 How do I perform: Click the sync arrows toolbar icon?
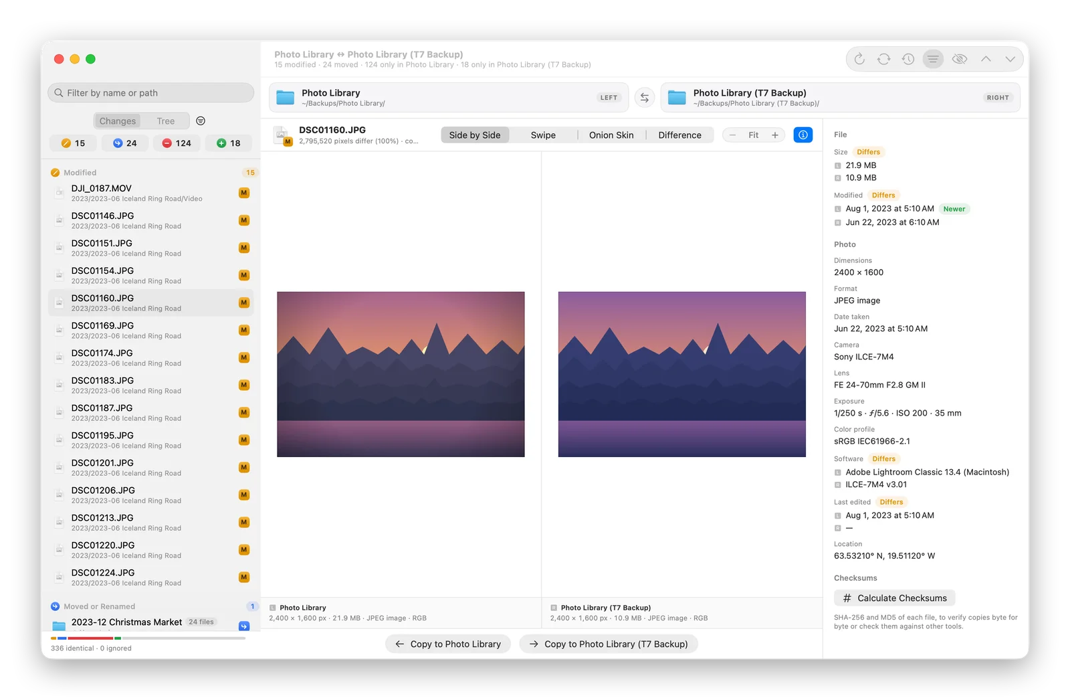(883, 59)
